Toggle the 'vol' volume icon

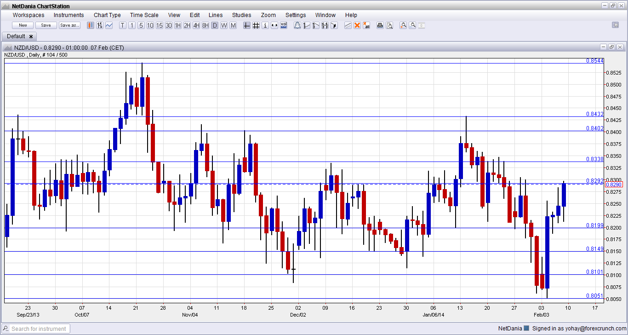pos(284,25)
